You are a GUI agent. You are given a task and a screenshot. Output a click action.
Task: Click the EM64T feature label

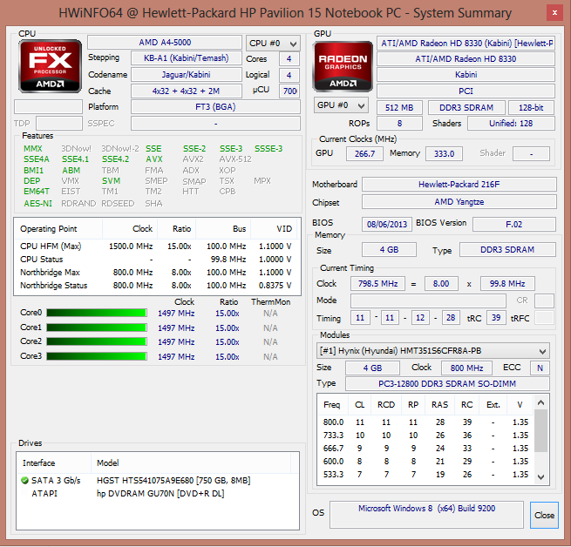pos(37,192)
